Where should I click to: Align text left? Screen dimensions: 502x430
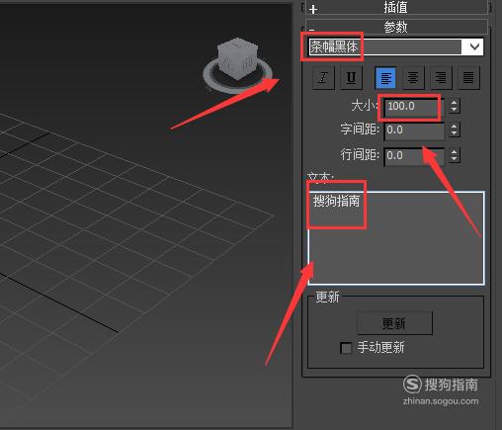tap(385, 78)
